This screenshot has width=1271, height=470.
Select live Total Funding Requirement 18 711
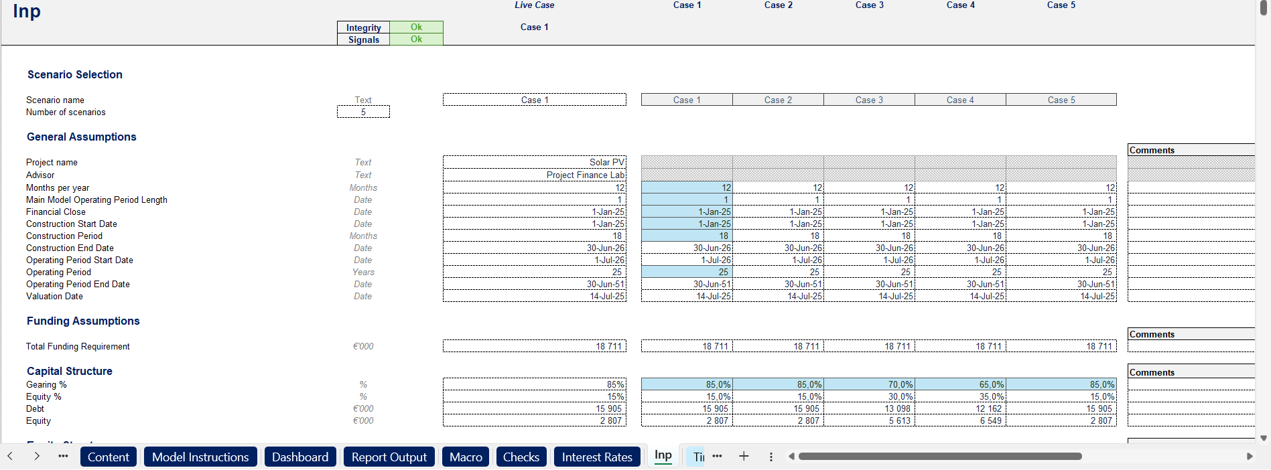[535, 346]
